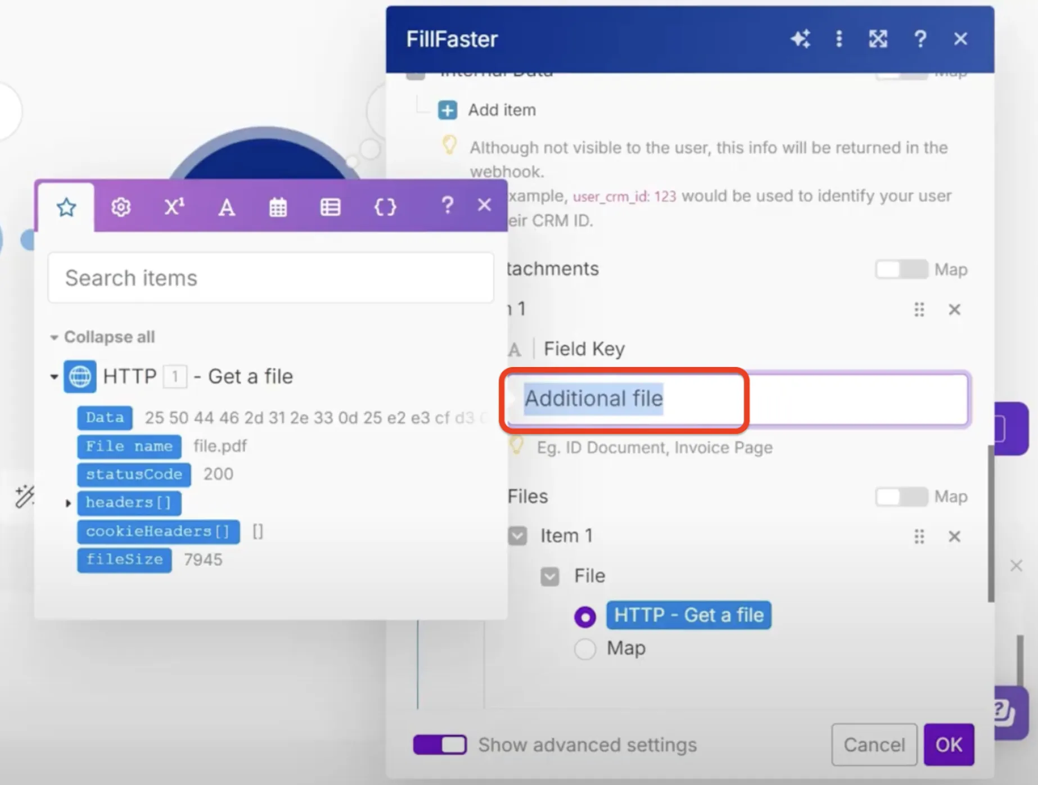Click the 200 statusCode value

pos(218,474)
